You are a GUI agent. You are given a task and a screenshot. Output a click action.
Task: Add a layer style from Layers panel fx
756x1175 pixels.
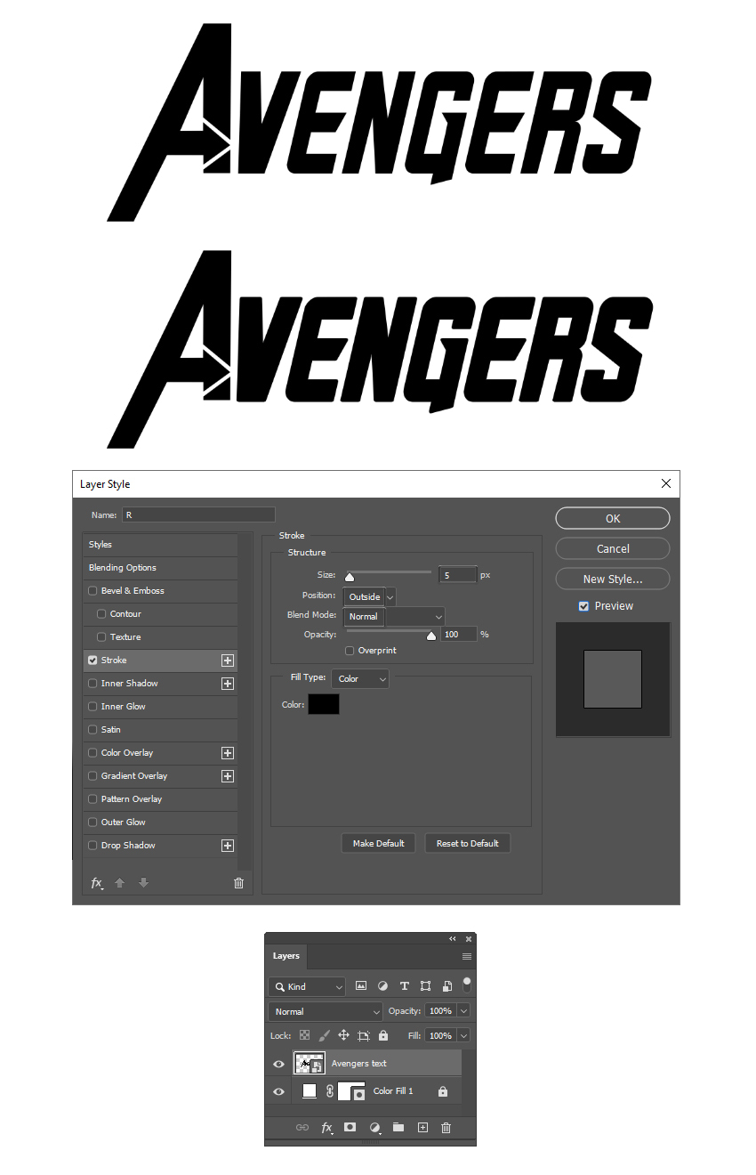click(327, 1128)
